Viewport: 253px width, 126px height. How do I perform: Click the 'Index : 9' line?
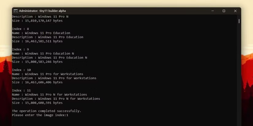pos(21,49)
